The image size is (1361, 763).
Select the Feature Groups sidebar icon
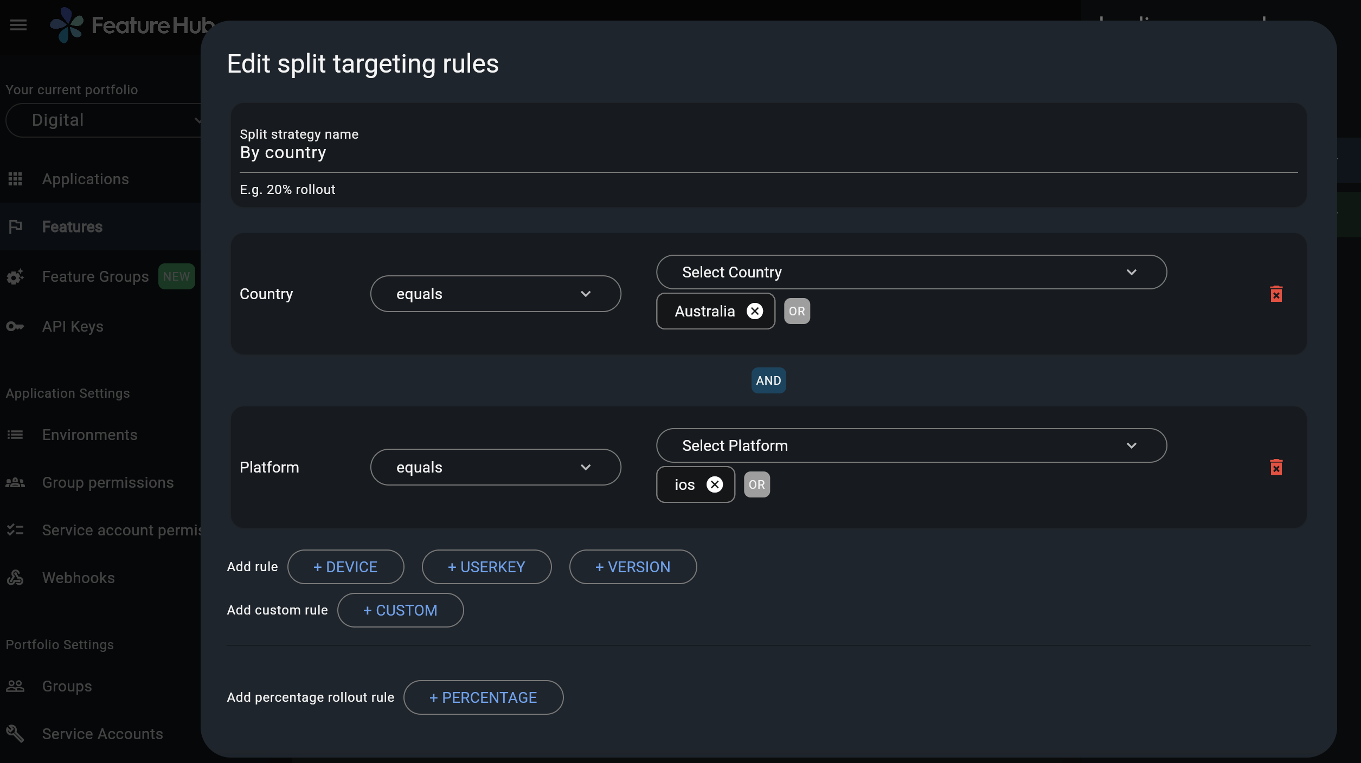(x=15, y=276)
